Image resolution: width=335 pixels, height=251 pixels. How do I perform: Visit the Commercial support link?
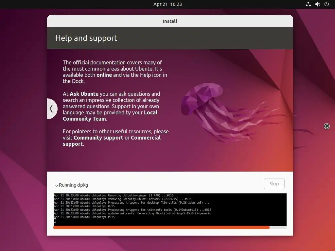[x=112, y=141]
